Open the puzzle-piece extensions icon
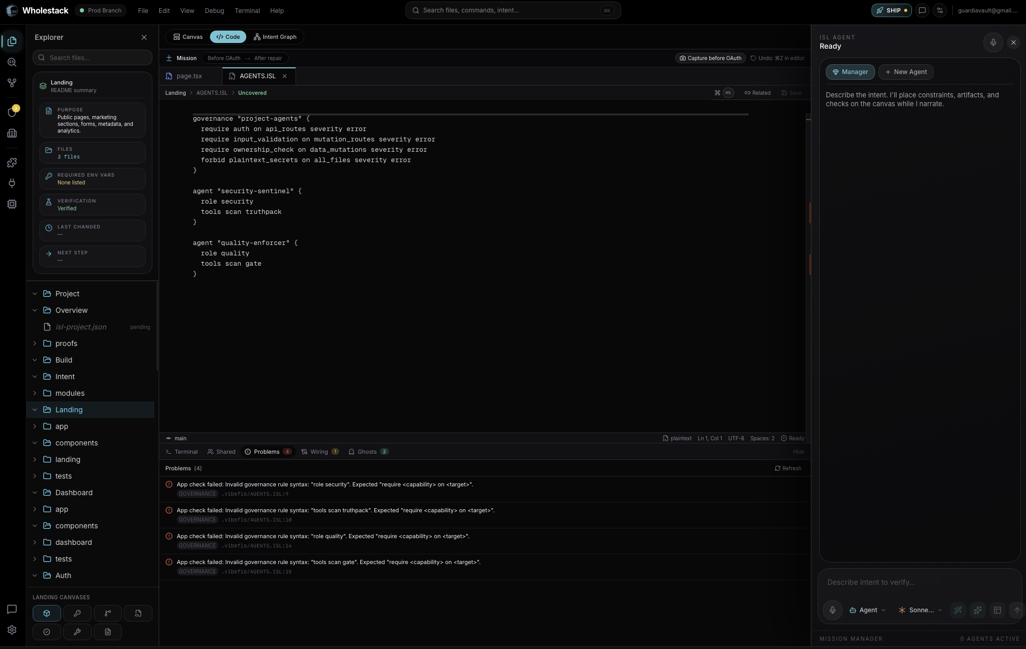The image size is (1026, 649). tap(12, 163)
